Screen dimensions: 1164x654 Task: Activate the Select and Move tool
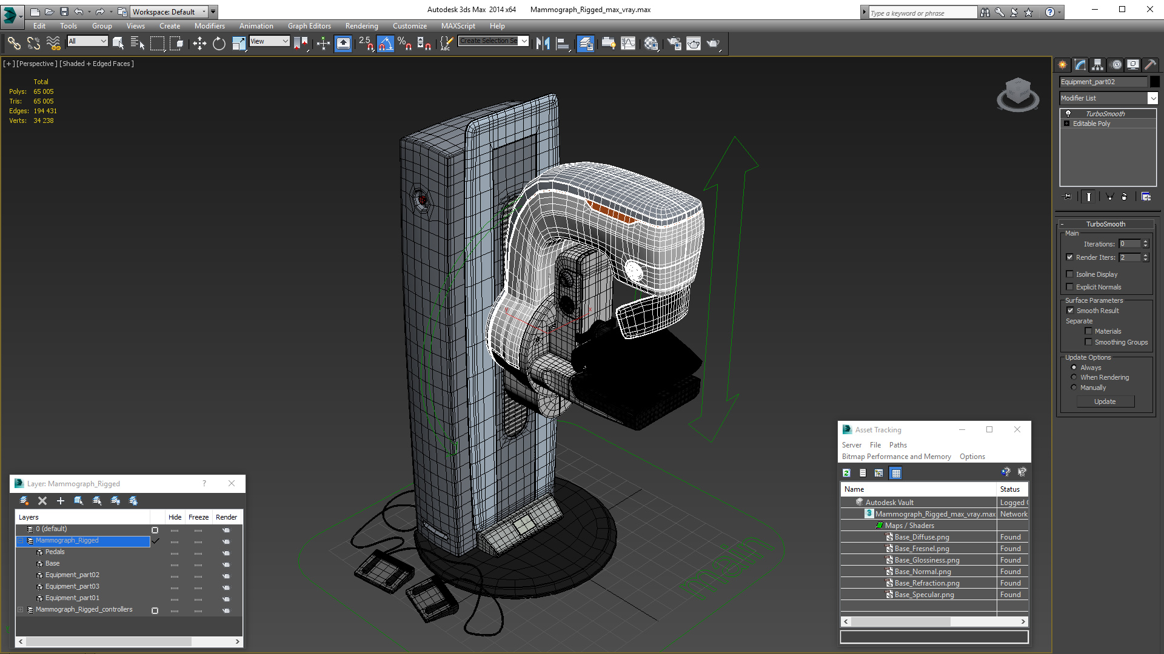click(x=199, y=43)
